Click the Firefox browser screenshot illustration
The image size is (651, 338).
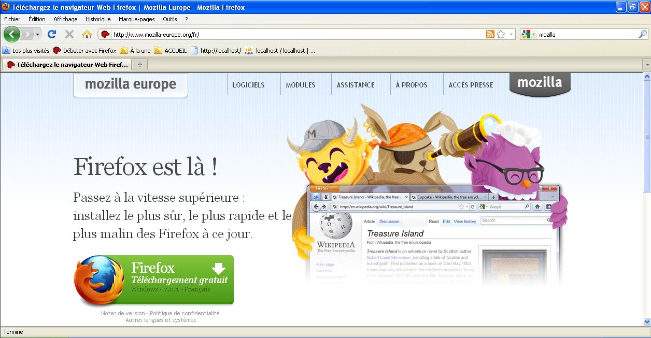coord(433,234)
